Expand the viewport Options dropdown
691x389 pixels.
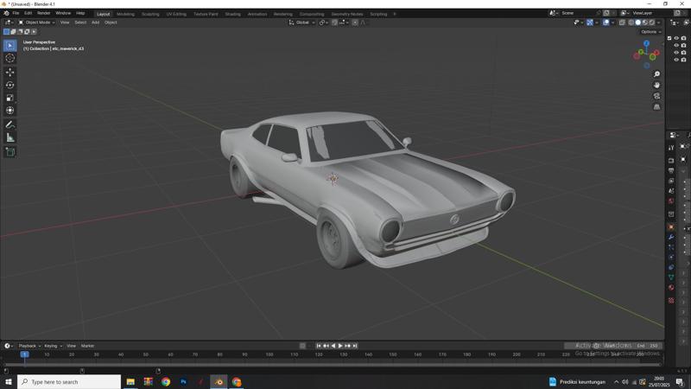point(650,32)
